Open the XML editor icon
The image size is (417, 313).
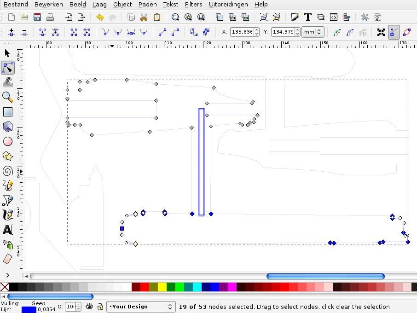pos(334,17)
